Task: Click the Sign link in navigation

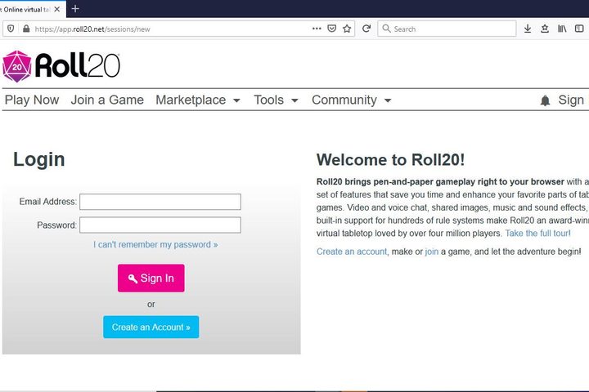Action: [571, 100]
